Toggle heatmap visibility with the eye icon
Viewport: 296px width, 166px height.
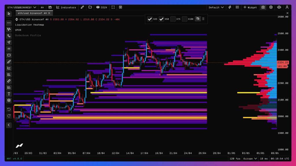coord(198,19)
